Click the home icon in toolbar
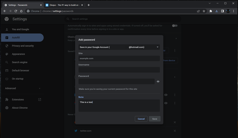Image resolution: width=238 pixels, height=138 pixels. tap(21, 11)
